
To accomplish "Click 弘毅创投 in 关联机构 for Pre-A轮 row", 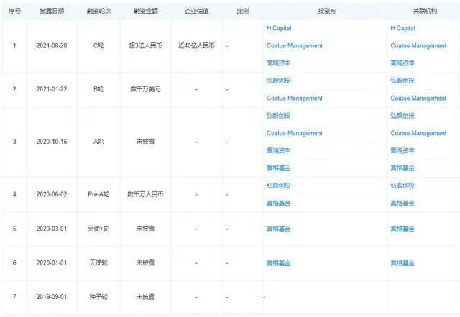I will [x=402, y=185].
